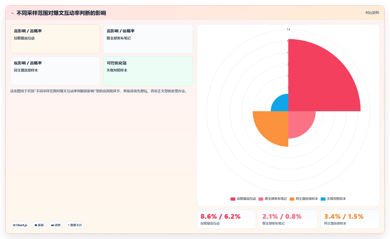Click 失败对照样本 text in the green card

(x=117, y=70)
